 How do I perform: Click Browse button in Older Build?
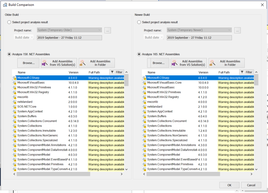(28, 63)
